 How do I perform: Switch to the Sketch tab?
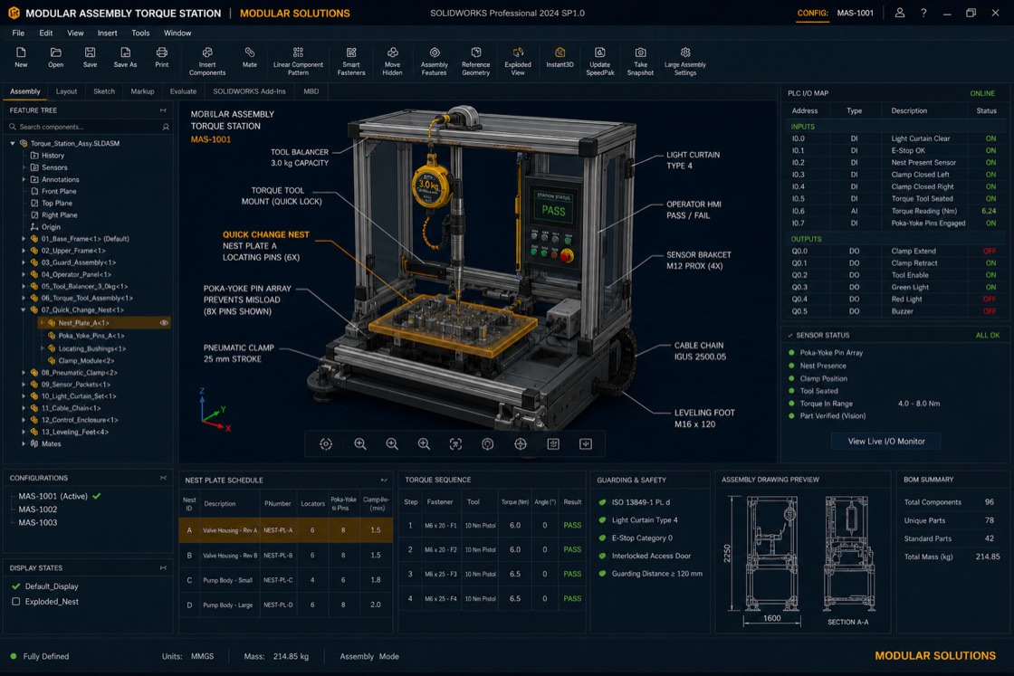point(104,91)
